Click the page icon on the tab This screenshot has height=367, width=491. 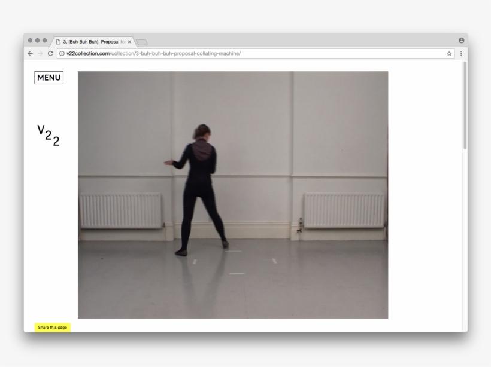[58, 42]
